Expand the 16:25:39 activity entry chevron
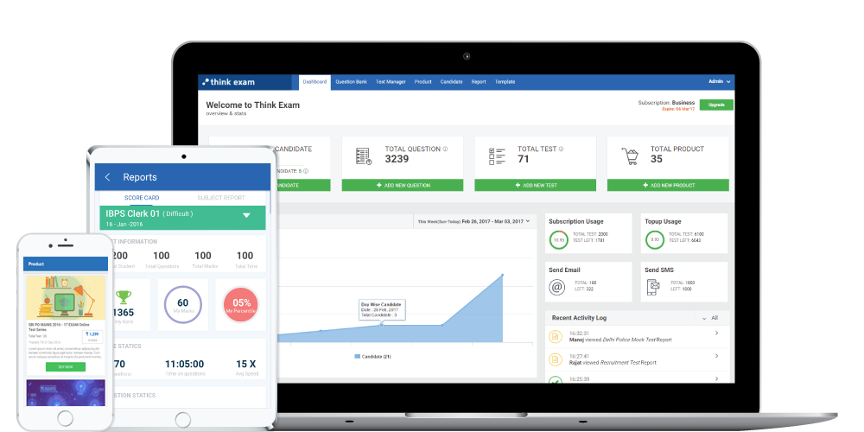Screen dimensions: 864x432 (716, 378)
